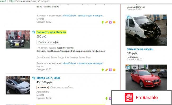Open AutoDubok shop link in Nissan parts listing
This screenshot has width=172, height=105.
point(83,63)
